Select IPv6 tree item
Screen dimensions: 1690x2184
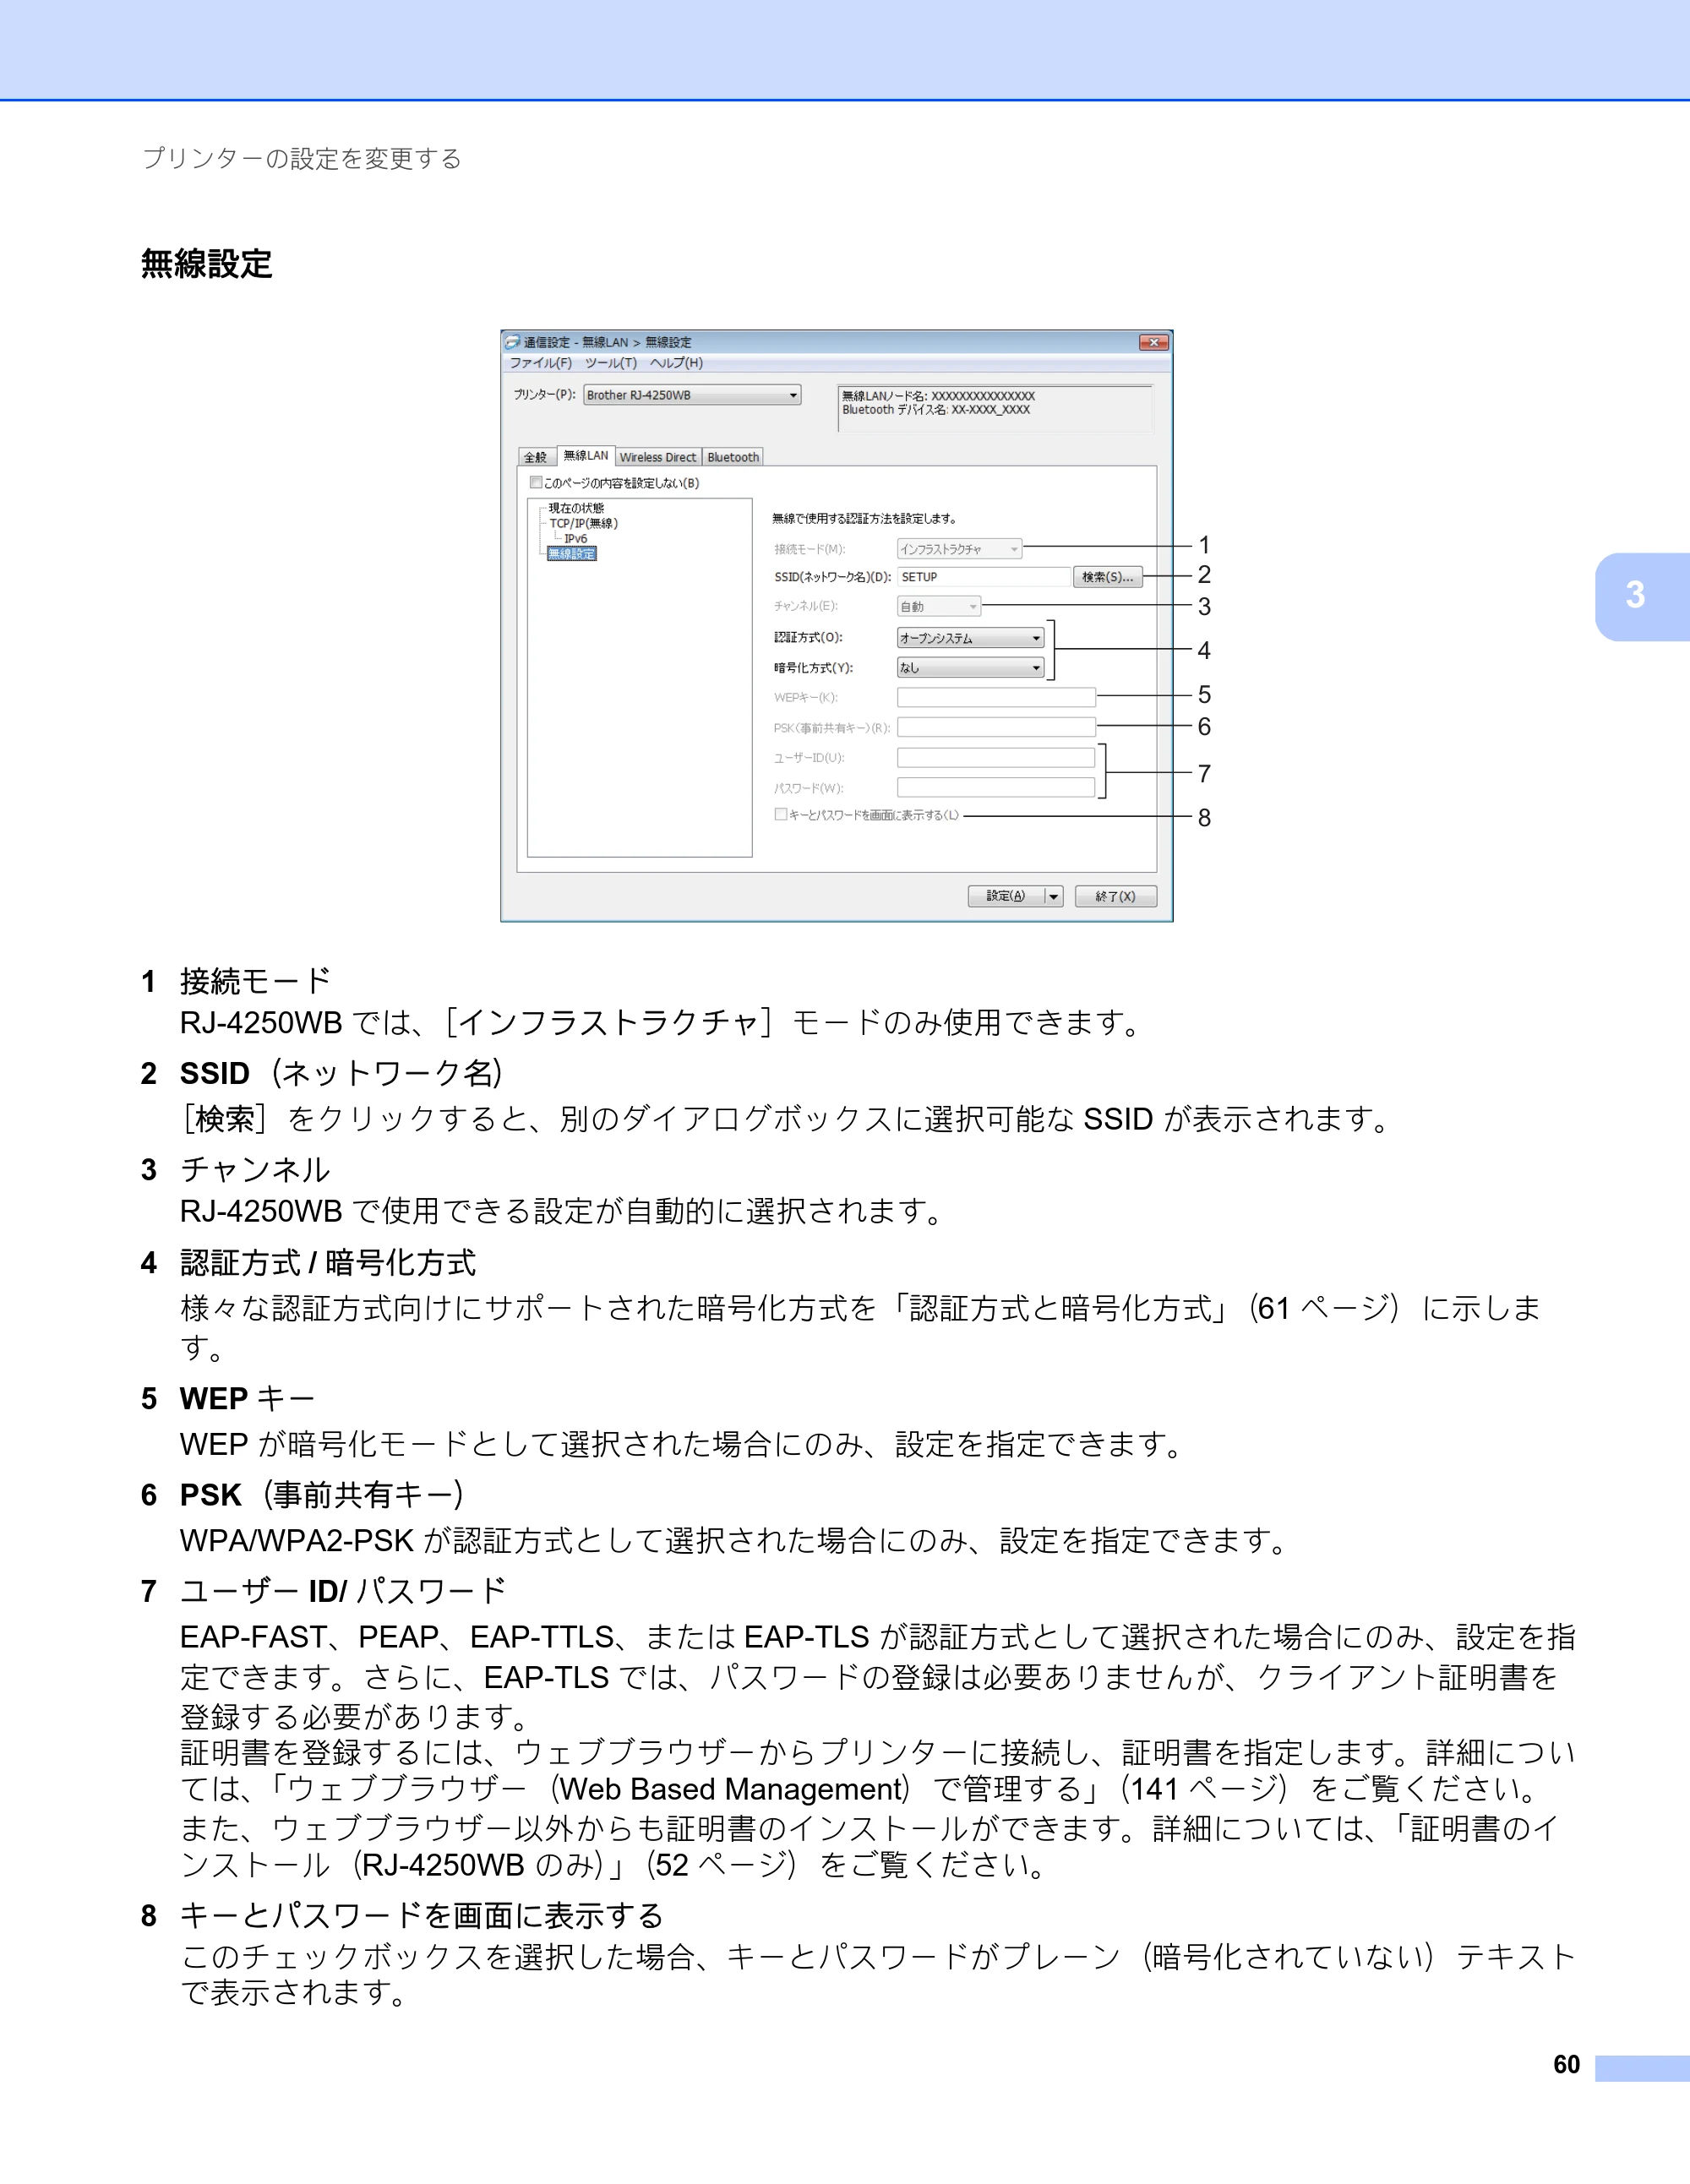[575, 538]
